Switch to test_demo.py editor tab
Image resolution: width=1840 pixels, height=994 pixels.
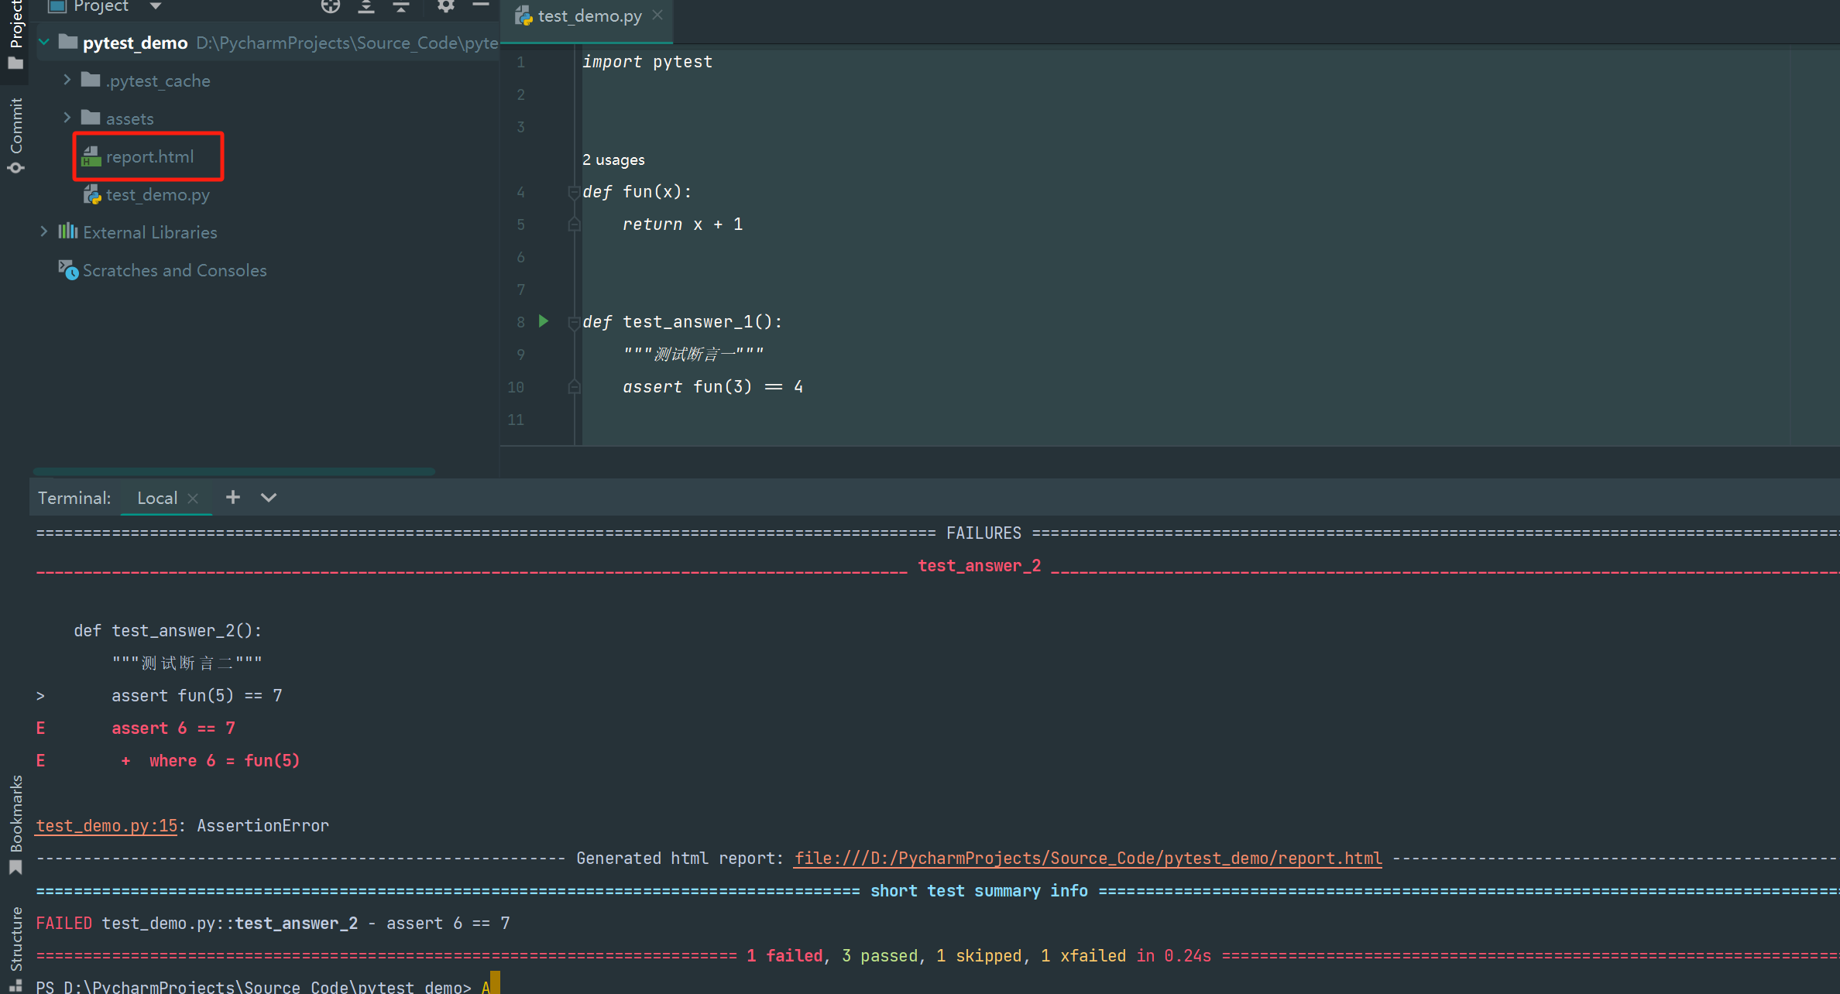pos(589,16)
